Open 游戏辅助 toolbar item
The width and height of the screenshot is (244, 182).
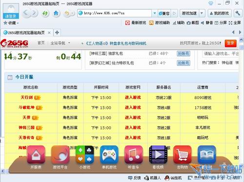click(160, 23)
